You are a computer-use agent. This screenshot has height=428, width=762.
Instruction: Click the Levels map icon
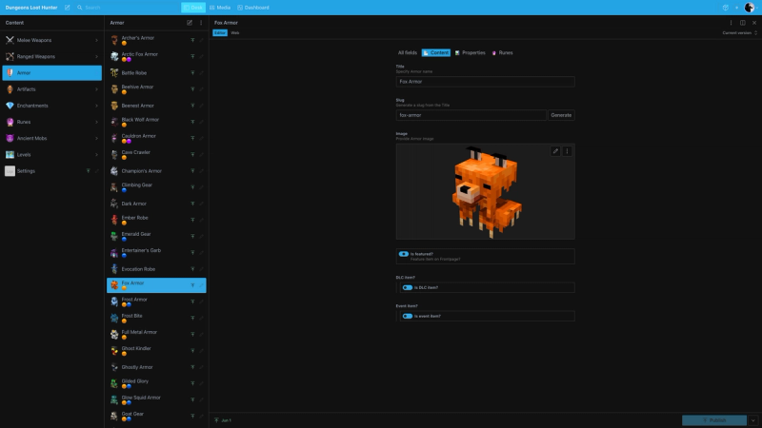pyautogui.click(x=10, y=154)
